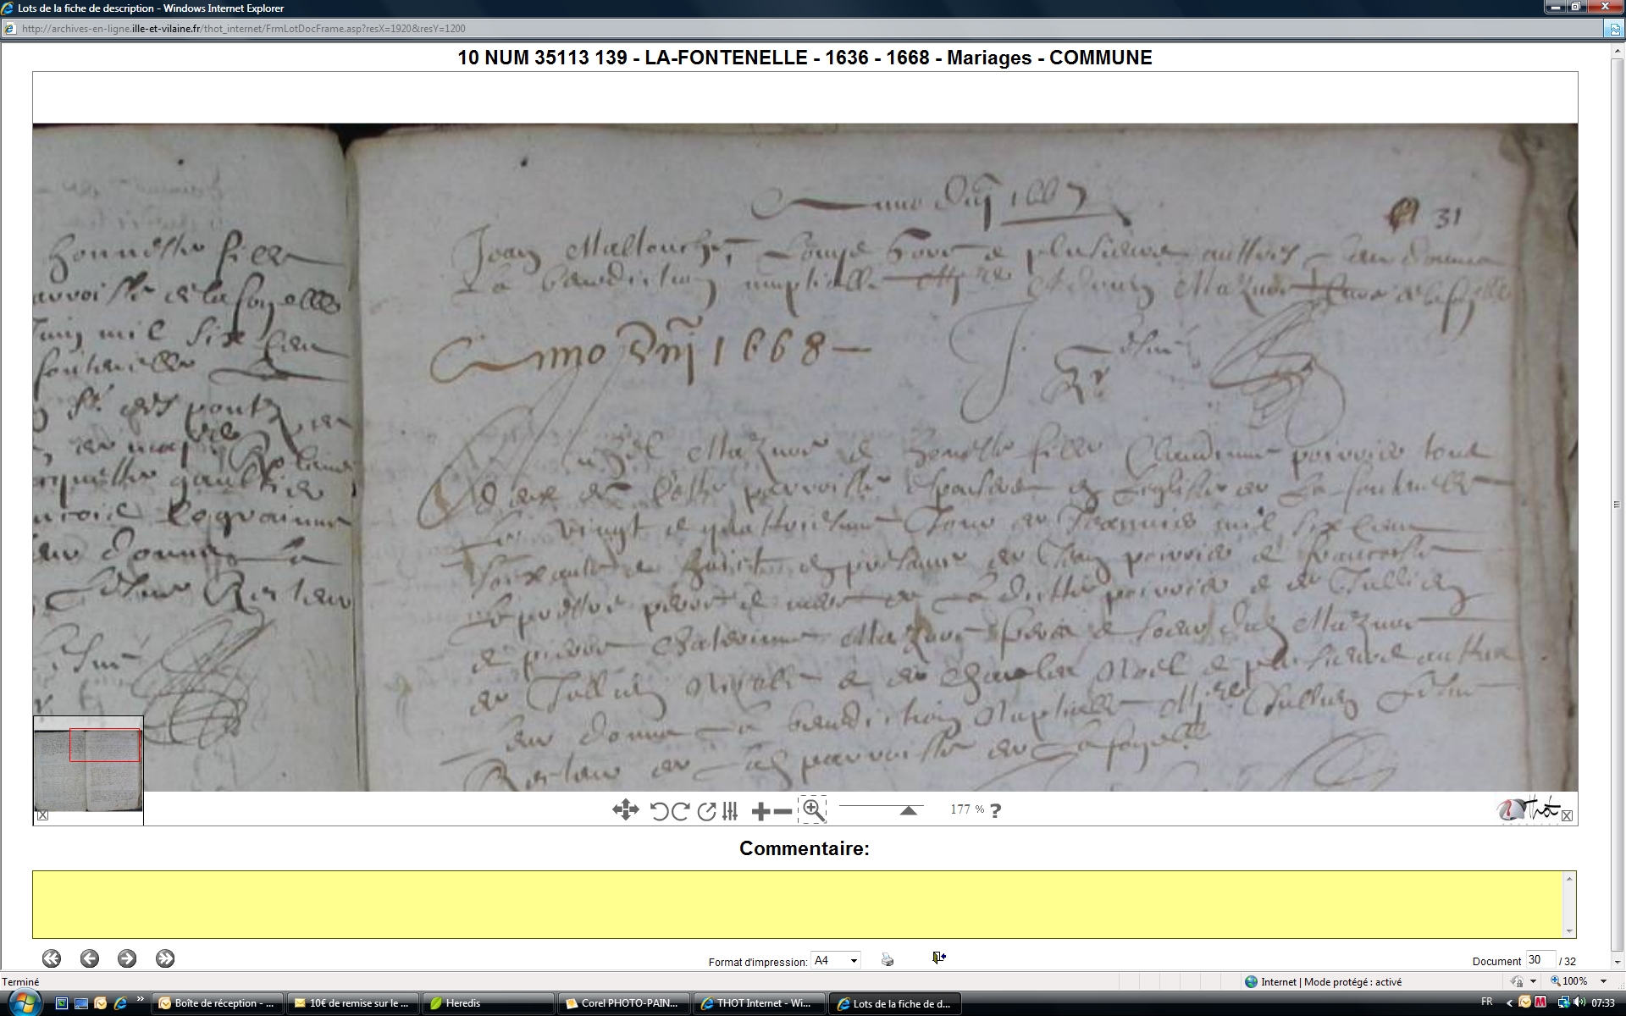Expand the browser 100% zoom level dropdown
The width and height of the screenshot is (1626, 1016).
(1603, 981)
